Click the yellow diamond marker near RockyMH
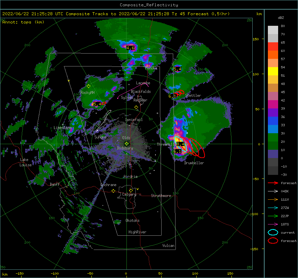The image size is (298, 278). [88, 86]
